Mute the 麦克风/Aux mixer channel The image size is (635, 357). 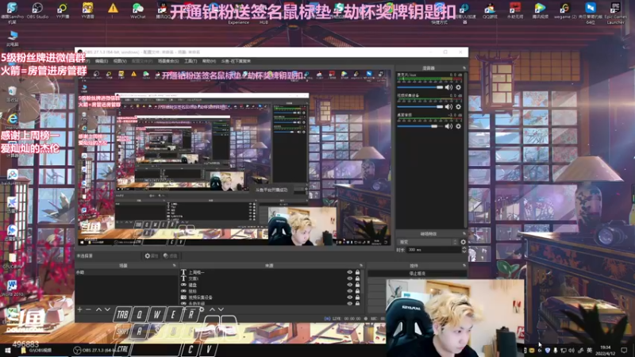448,87
